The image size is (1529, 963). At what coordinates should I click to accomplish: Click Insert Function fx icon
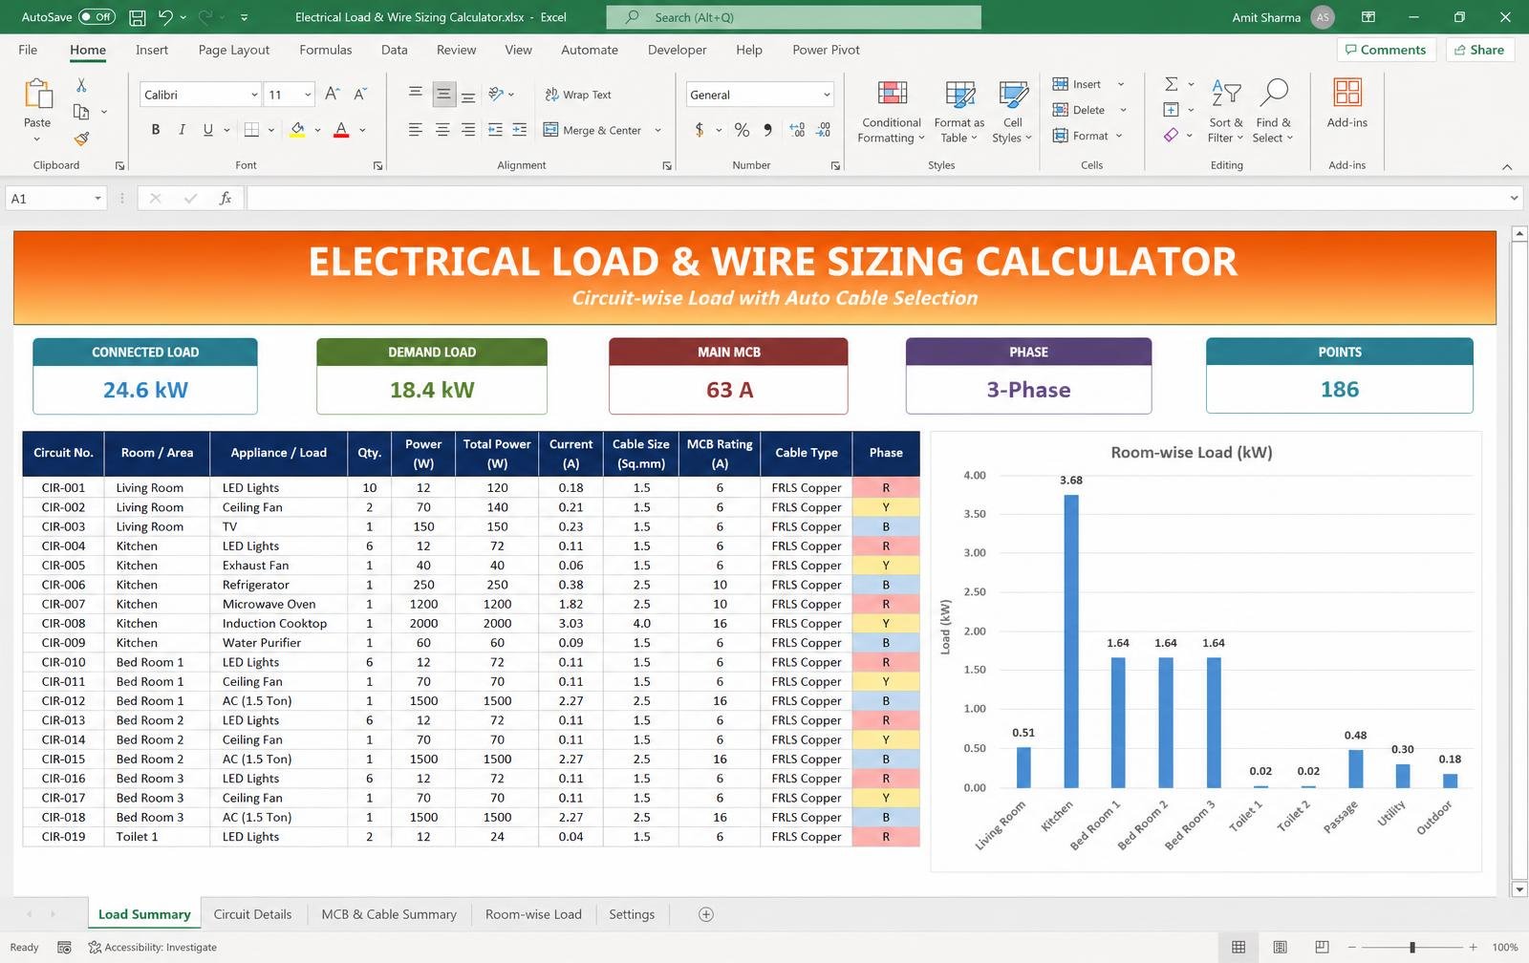point(226,199)
